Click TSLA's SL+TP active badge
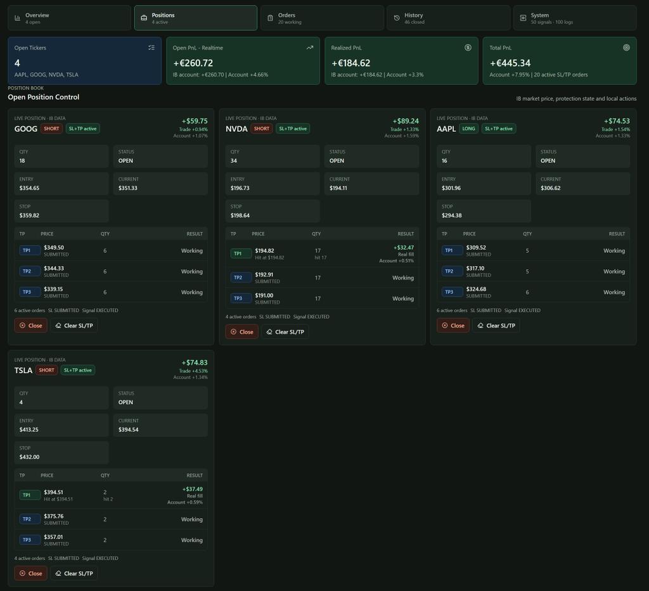Image resolution: width=649 pixels, height=591 pixels. point(78,370)
